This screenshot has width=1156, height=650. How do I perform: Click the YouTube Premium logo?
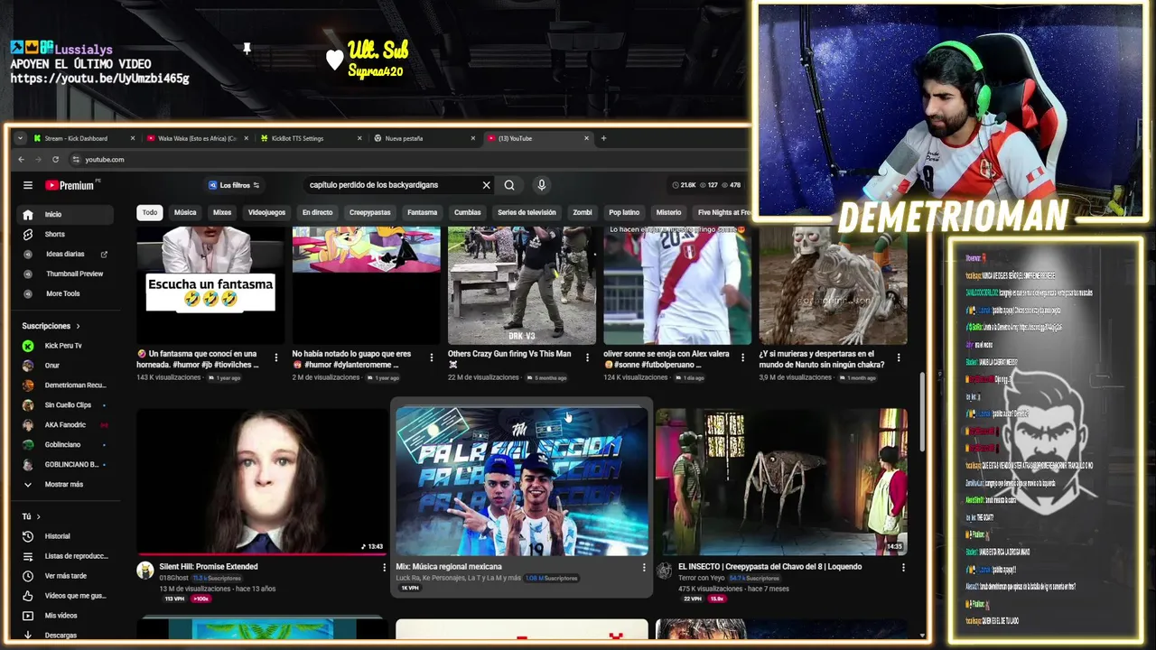pos(70,185)
